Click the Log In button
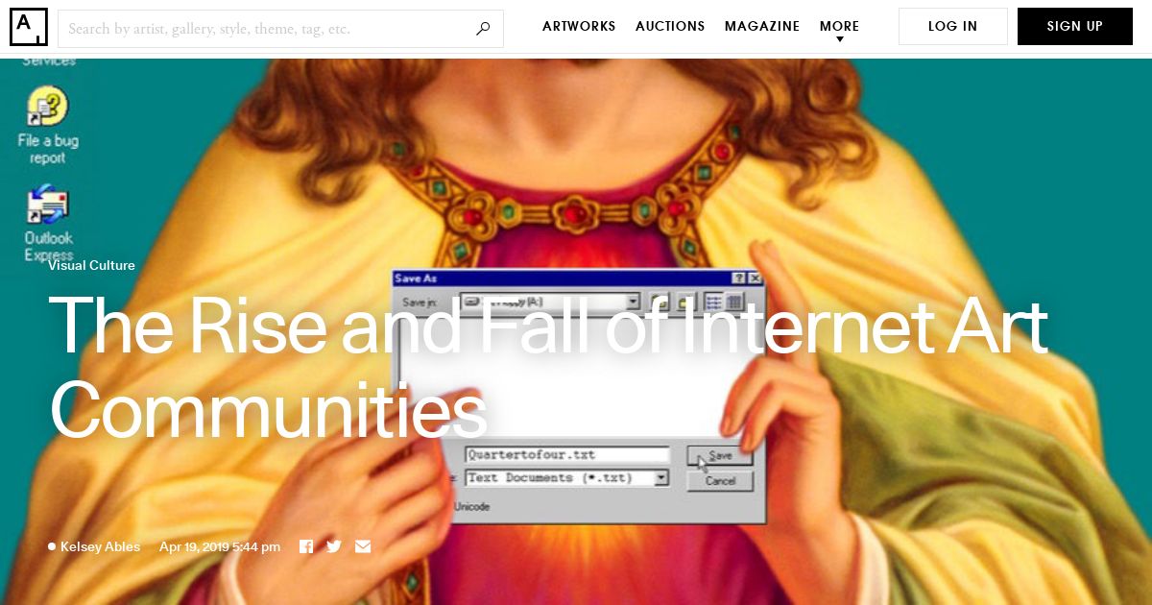 (x=953, y=27)
